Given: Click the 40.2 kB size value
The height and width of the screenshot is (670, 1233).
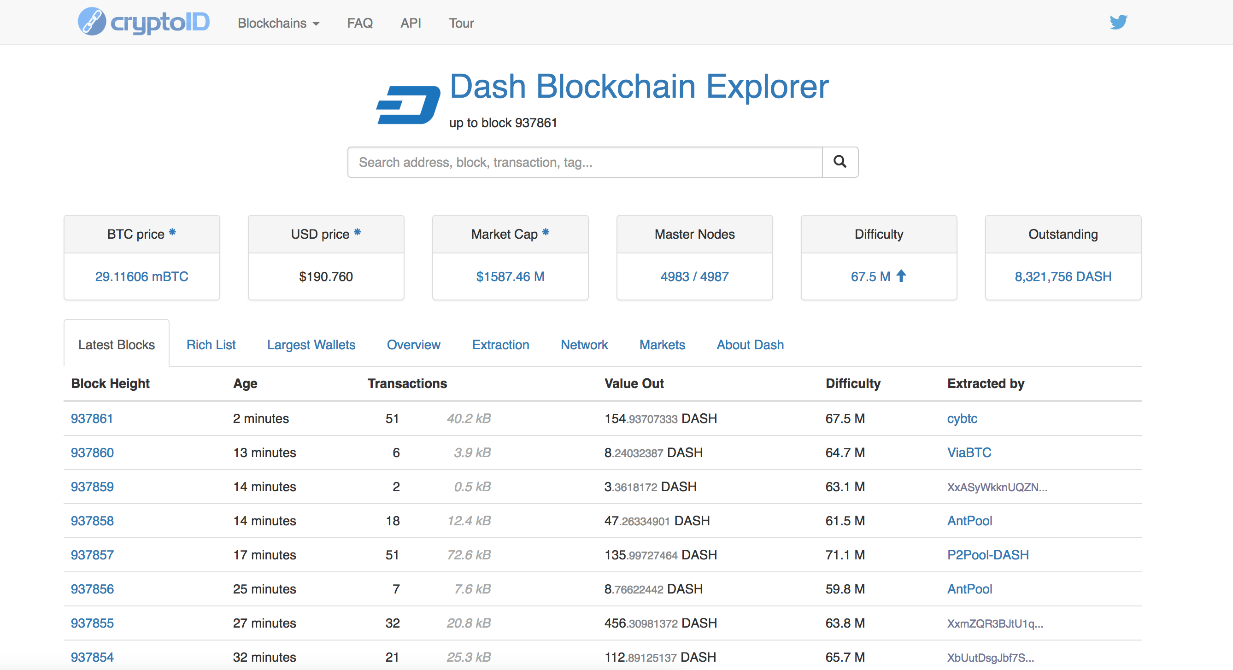Looking at the screenshot, I should click(469, 418).
